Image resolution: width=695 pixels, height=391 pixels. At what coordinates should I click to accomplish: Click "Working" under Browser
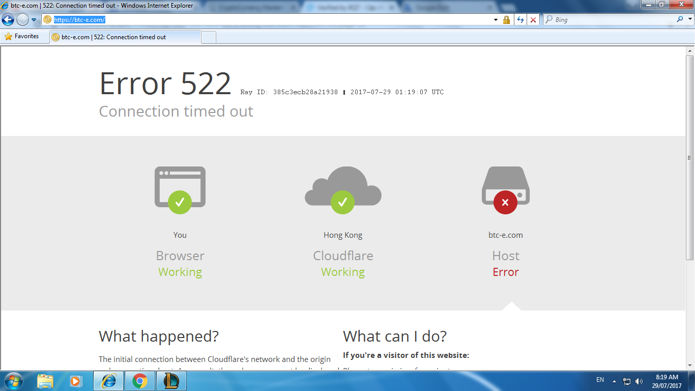[180, 272]
